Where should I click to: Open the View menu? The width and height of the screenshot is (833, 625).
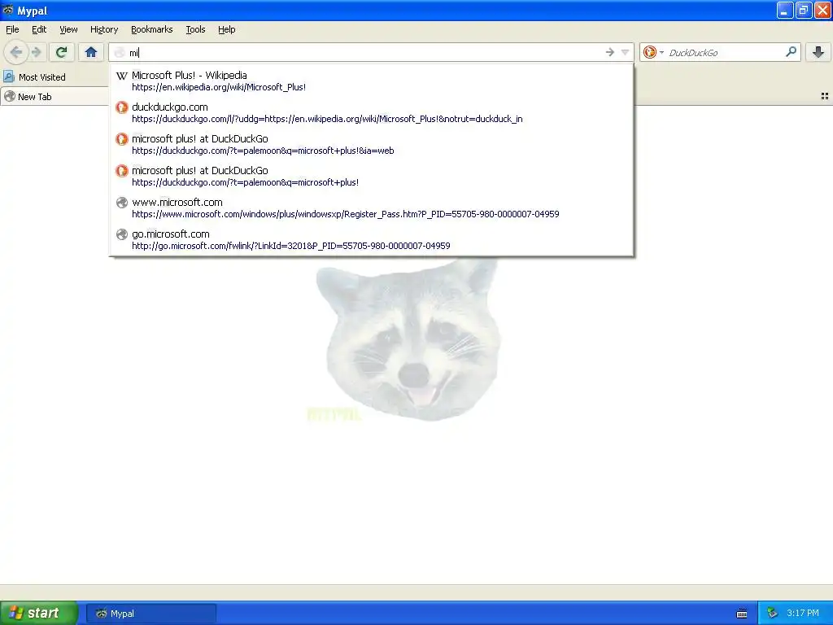(x=68, y=29)
